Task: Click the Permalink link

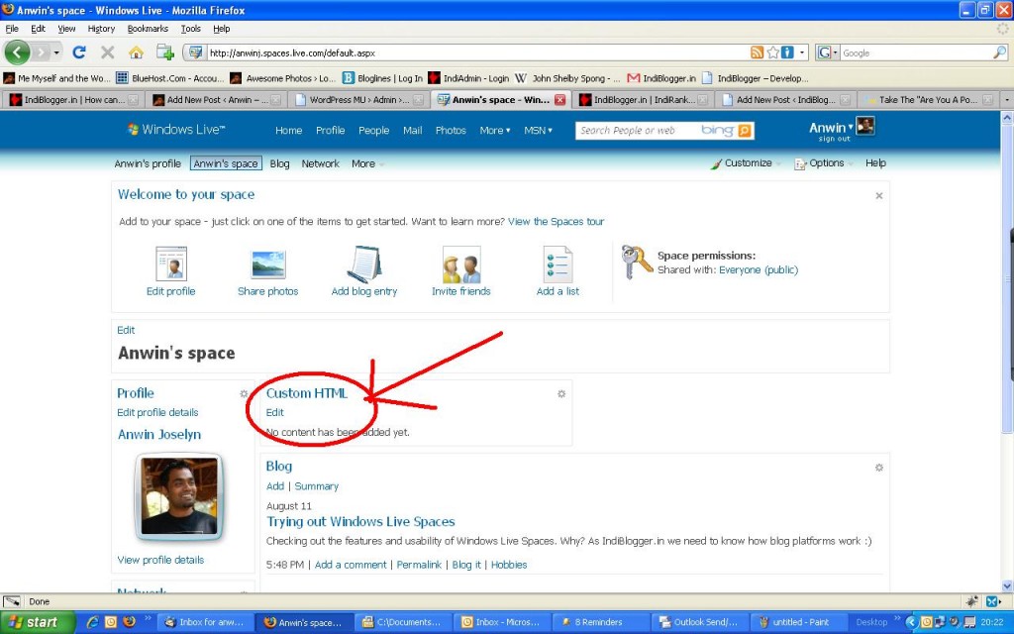Action: (419, 565)
